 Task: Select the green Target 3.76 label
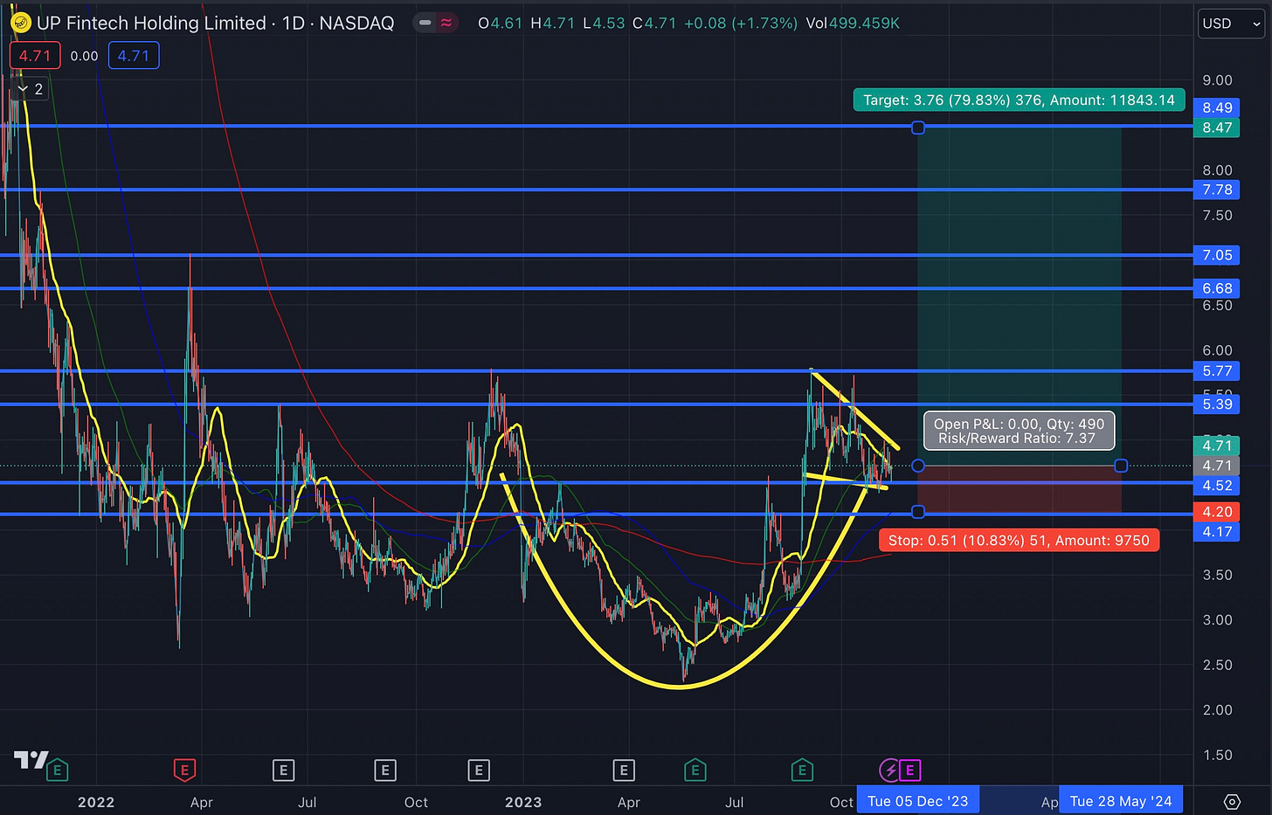coord(1019,100)
